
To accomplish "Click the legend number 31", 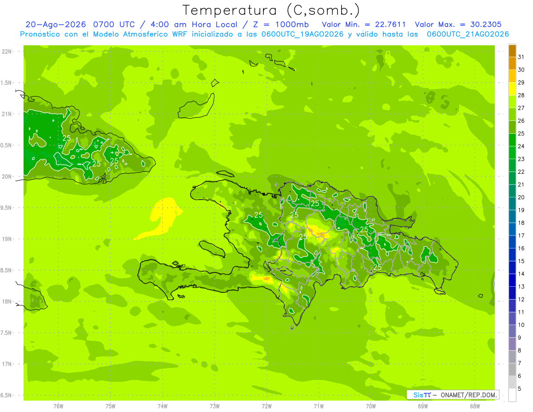I will point(521,57).
